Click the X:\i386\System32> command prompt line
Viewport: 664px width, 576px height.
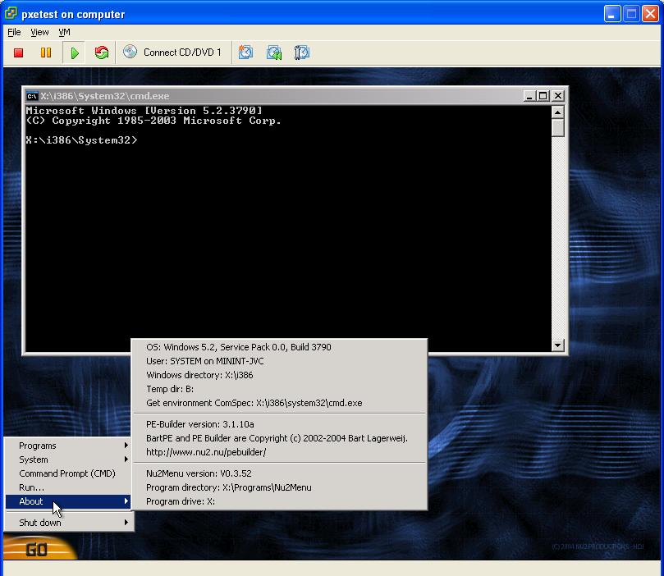82,140
